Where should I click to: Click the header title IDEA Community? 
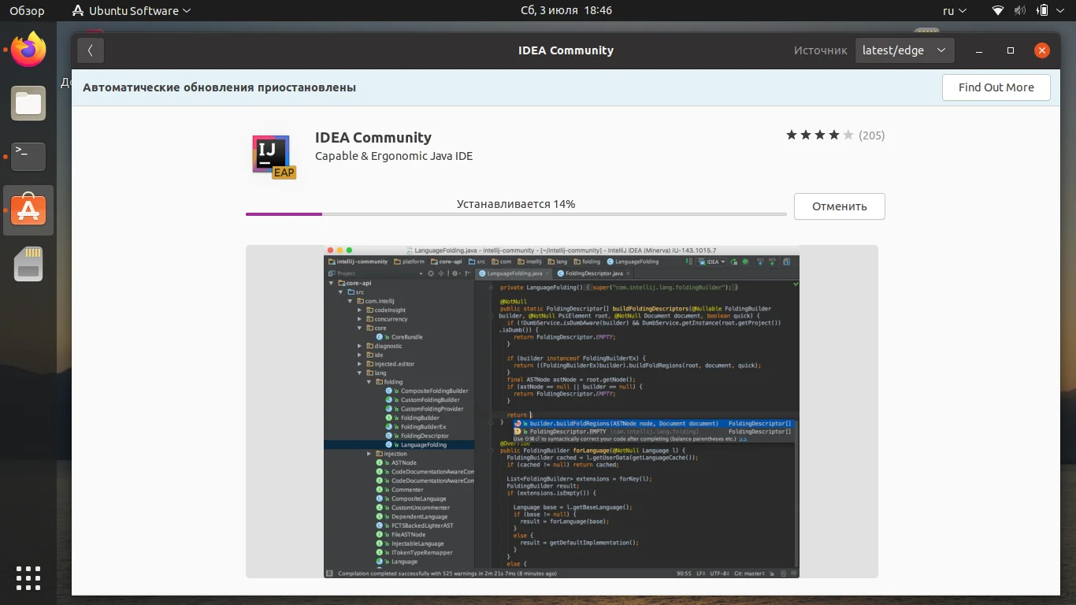coord(566,50)
